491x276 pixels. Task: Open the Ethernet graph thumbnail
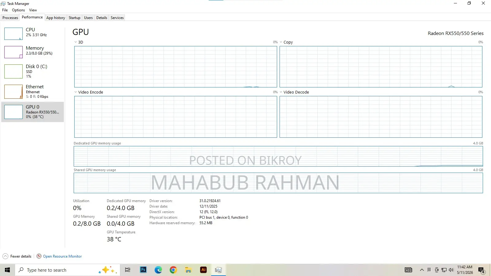[14, 92]
